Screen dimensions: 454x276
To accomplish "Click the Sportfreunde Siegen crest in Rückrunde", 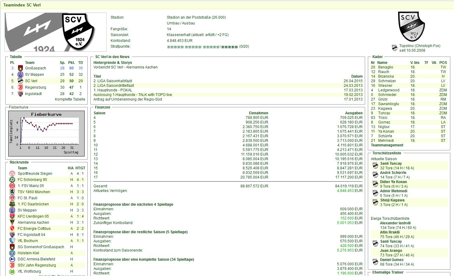I will [x=12, y=174].
